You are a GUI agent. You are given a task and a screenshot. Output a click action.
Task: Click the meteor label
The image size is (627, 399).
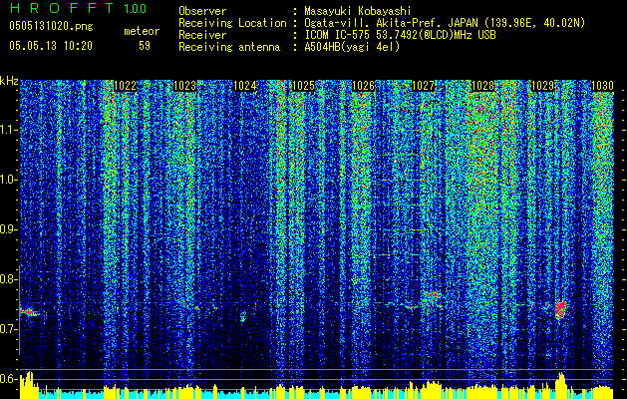142,31
